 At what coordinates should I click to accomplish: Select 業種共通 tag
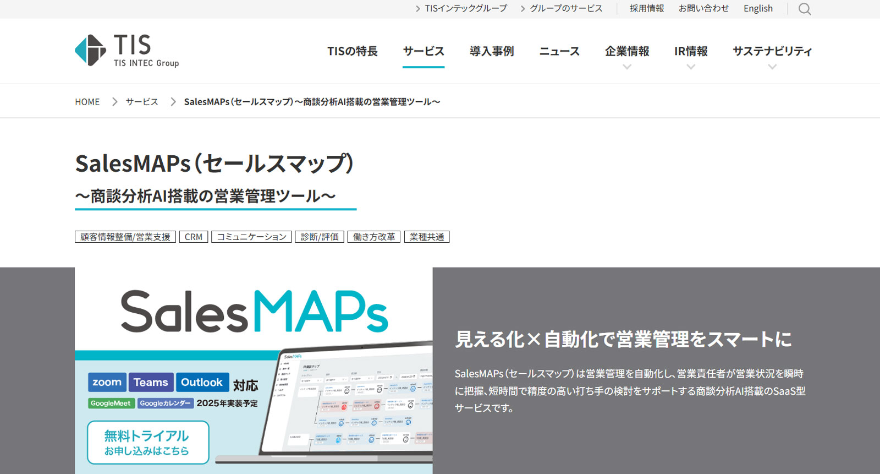[427, 237]
